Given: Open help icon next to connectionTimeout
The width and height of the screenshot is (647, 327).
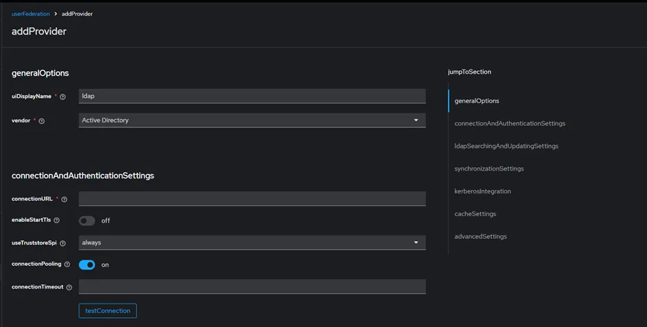Looking at the screenshot, I should click(70, 287).
